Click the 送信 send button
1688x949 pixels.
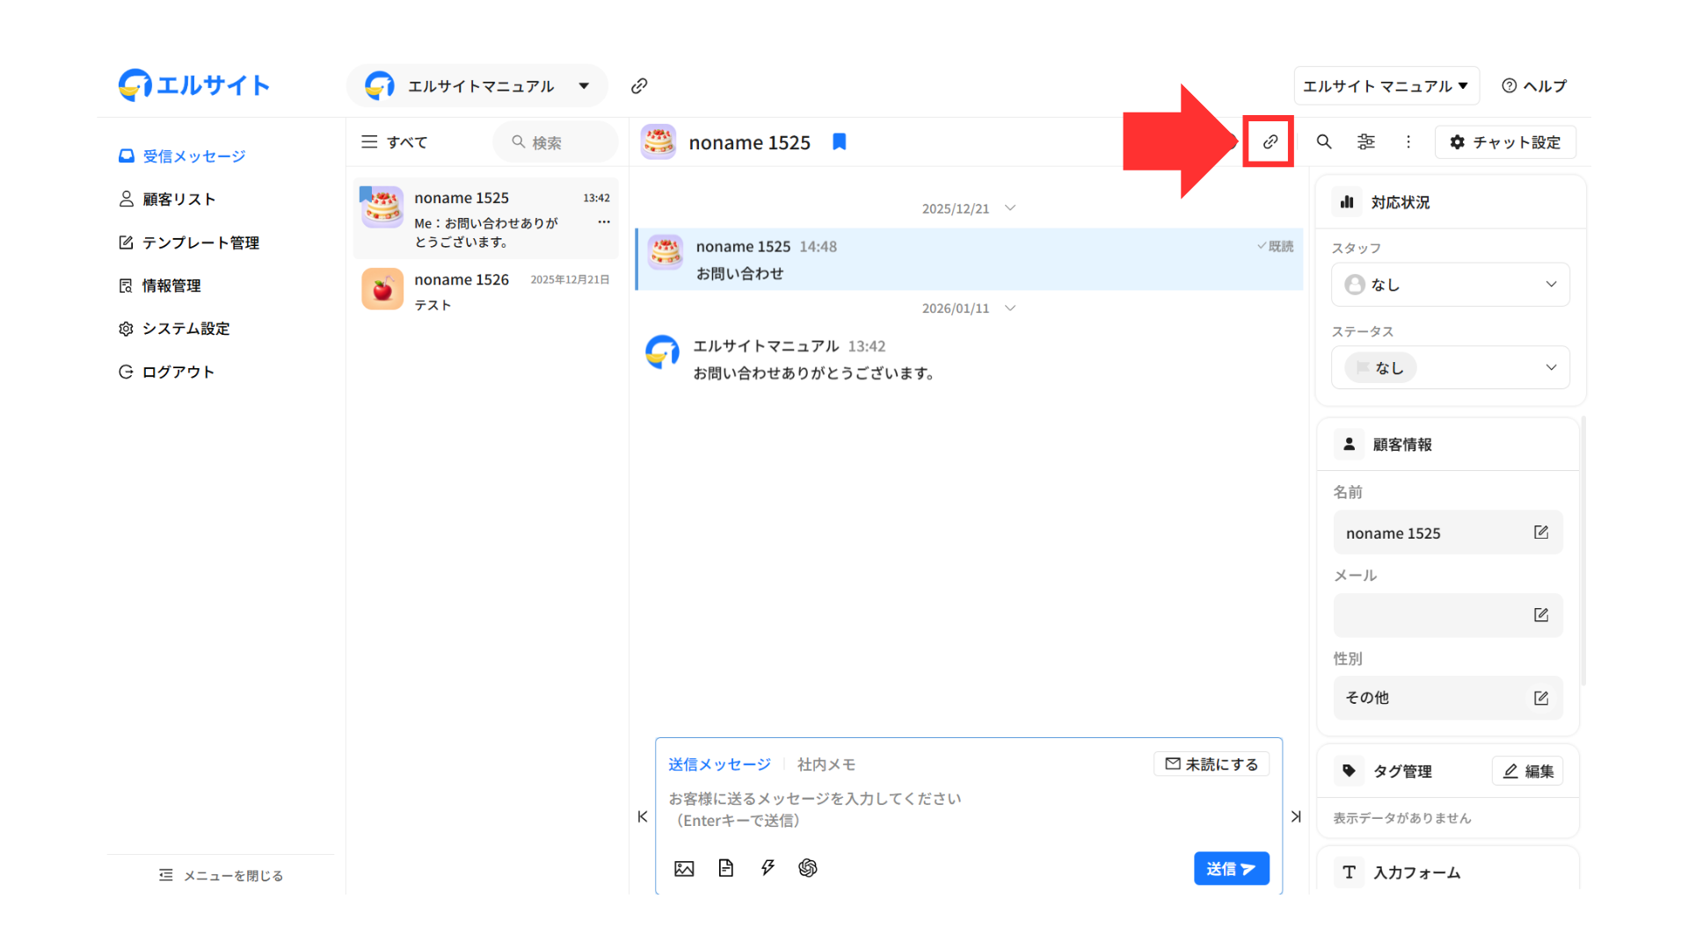[x=1231, y=868]
